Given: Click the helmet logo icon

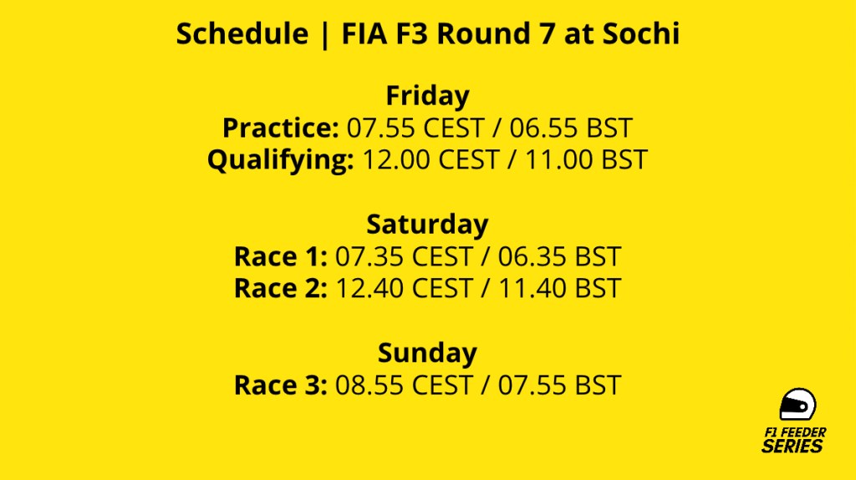Looking at the screenshot, I should (x=797, y=406).
